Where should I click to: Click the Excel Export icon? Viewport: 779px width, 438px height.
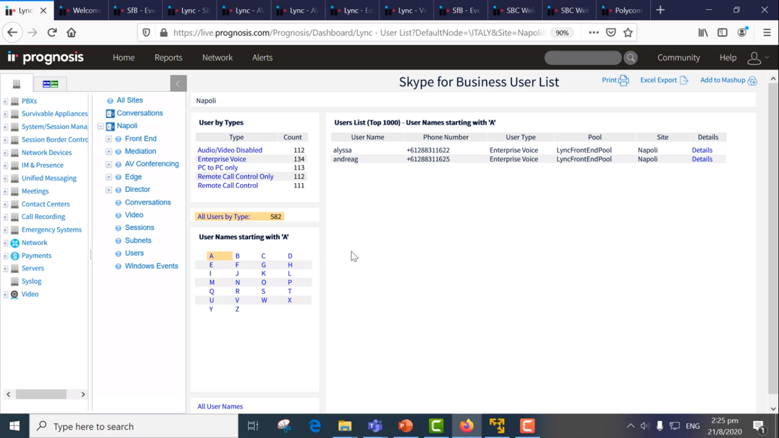[x=684, y=80]
